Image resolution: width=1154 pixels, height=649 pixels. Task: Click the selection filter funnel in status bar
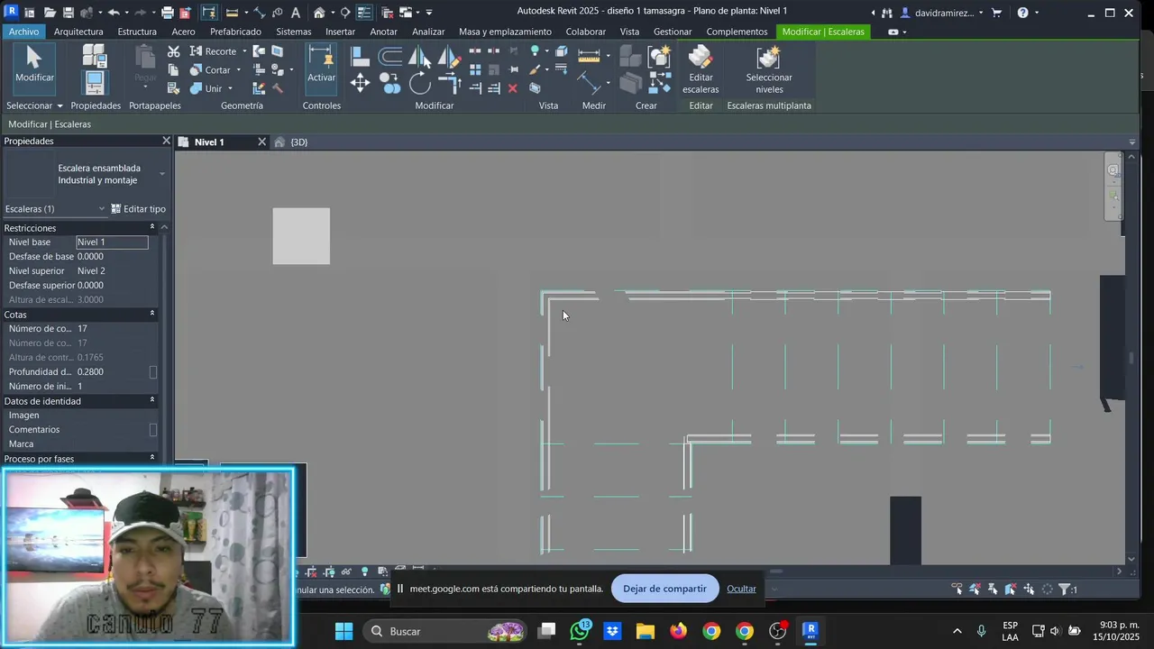click(1065, 589)
